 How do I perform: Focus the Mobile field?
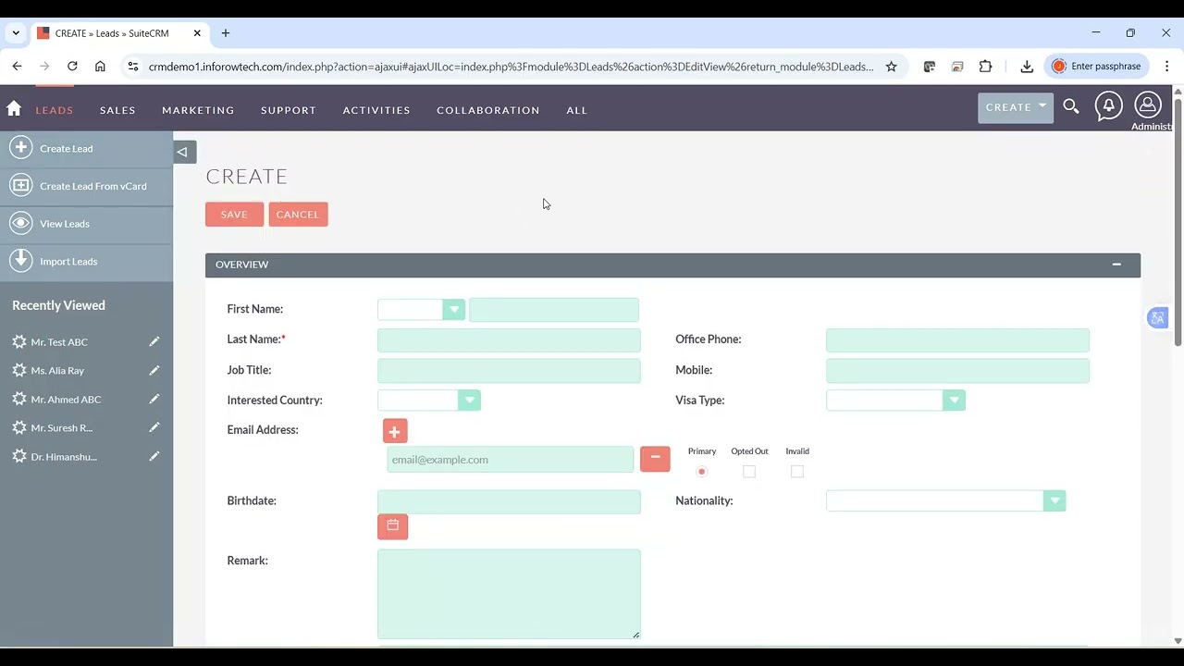click(957, 371)
